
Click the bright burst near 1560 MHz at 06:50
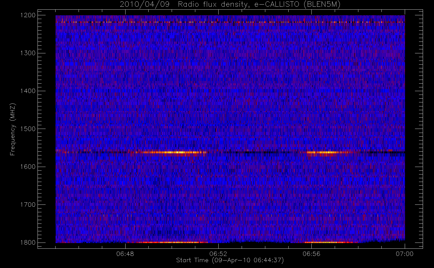point(172,152)
